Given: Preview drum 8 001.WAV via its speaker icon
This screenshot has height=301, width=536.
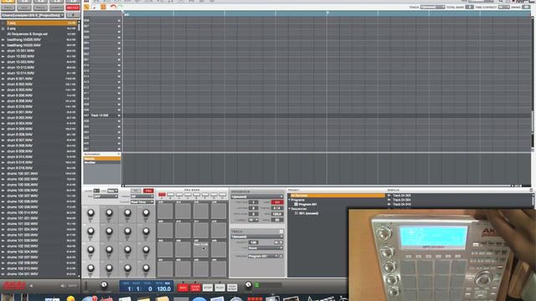Looking at the screenshot, I should tap(3, 79).
